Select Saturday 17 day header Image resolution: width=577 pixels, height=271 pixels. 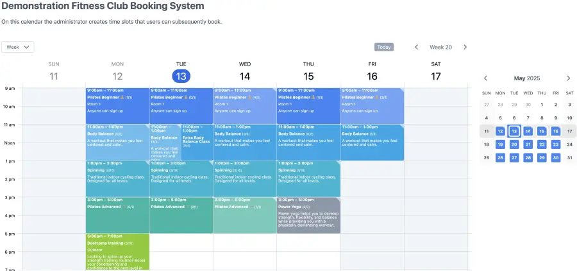[x=436, y=71]
